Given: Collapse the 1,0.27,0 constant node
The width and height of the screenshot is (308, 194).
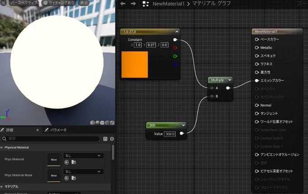Looking at the screenshot, I should tap(177, 32).
